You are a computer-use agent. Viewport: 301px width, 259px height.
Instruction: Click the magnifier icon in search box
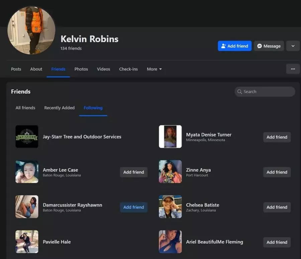click(x=239, y=92)
